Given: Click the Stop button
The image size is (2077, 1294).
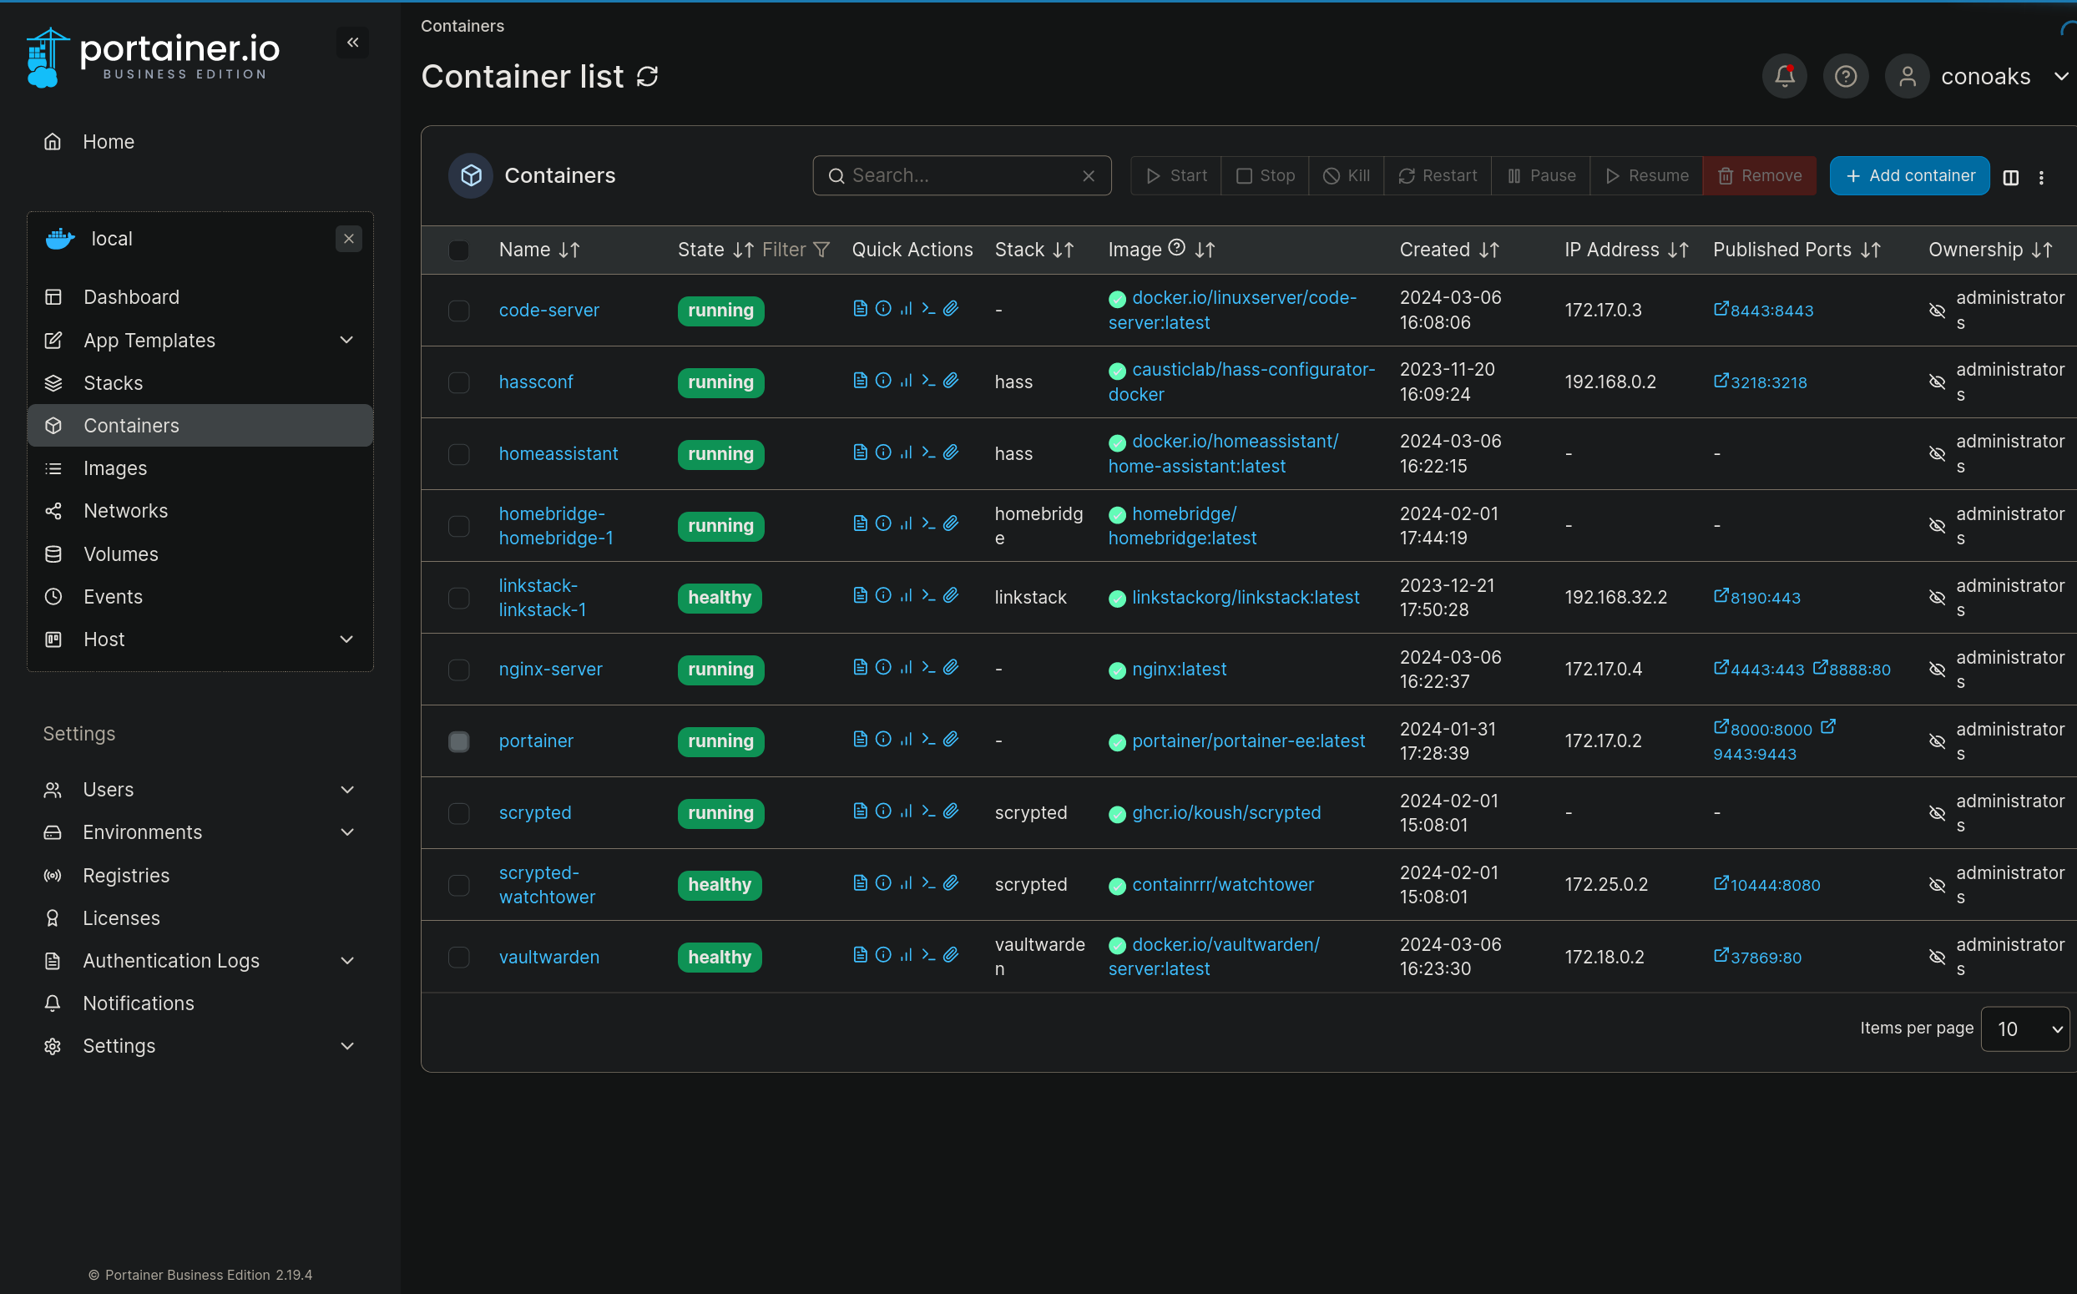Looking at the screenshot, I should [1264, 175].
